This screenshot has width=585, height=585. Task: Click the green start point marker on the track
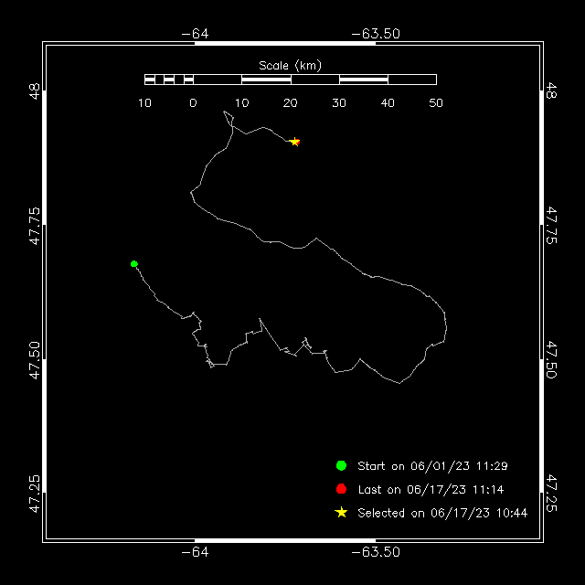[x=134, y=264]
